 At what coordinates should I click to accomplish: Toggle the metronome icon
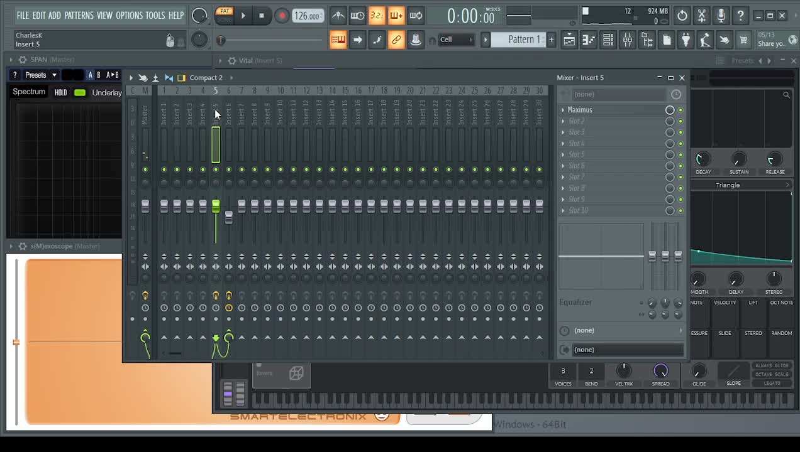coord(338,16)
